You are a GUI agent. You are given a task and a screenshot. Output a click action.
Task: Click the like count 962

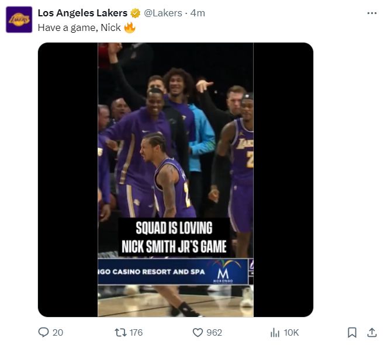tap(215, 332)
